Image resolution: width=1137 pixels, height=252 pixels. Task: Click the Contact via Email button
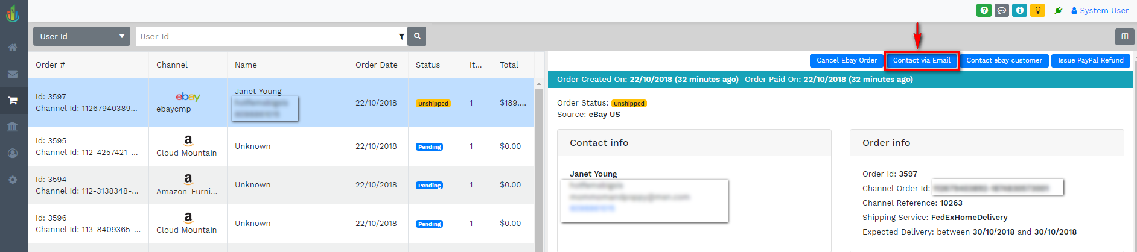point(922,61)
